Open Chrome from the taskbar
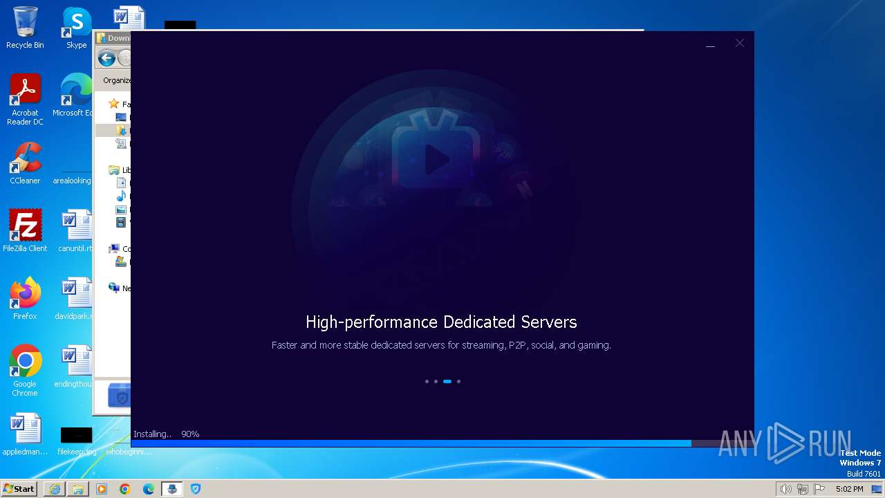The width and height of the screenshot is (885, 498). (x=125, y=489)
